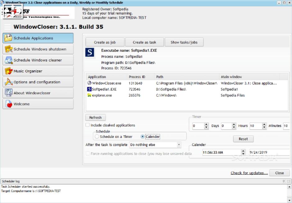
Task: Click the scheduler log scroll down arrow
Action: [x=289, y=201]
